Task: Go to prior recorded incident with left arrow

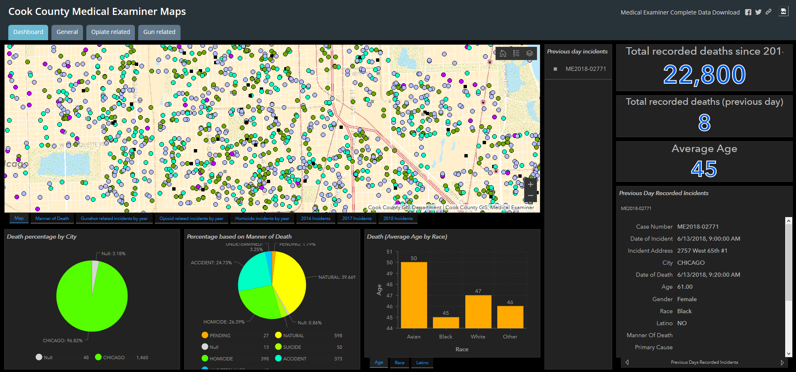Action: click(627, 362)
